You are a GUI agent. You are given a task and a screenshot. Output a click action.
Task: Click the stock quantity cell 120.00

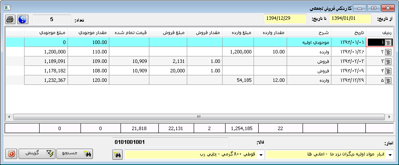(89, 81)
